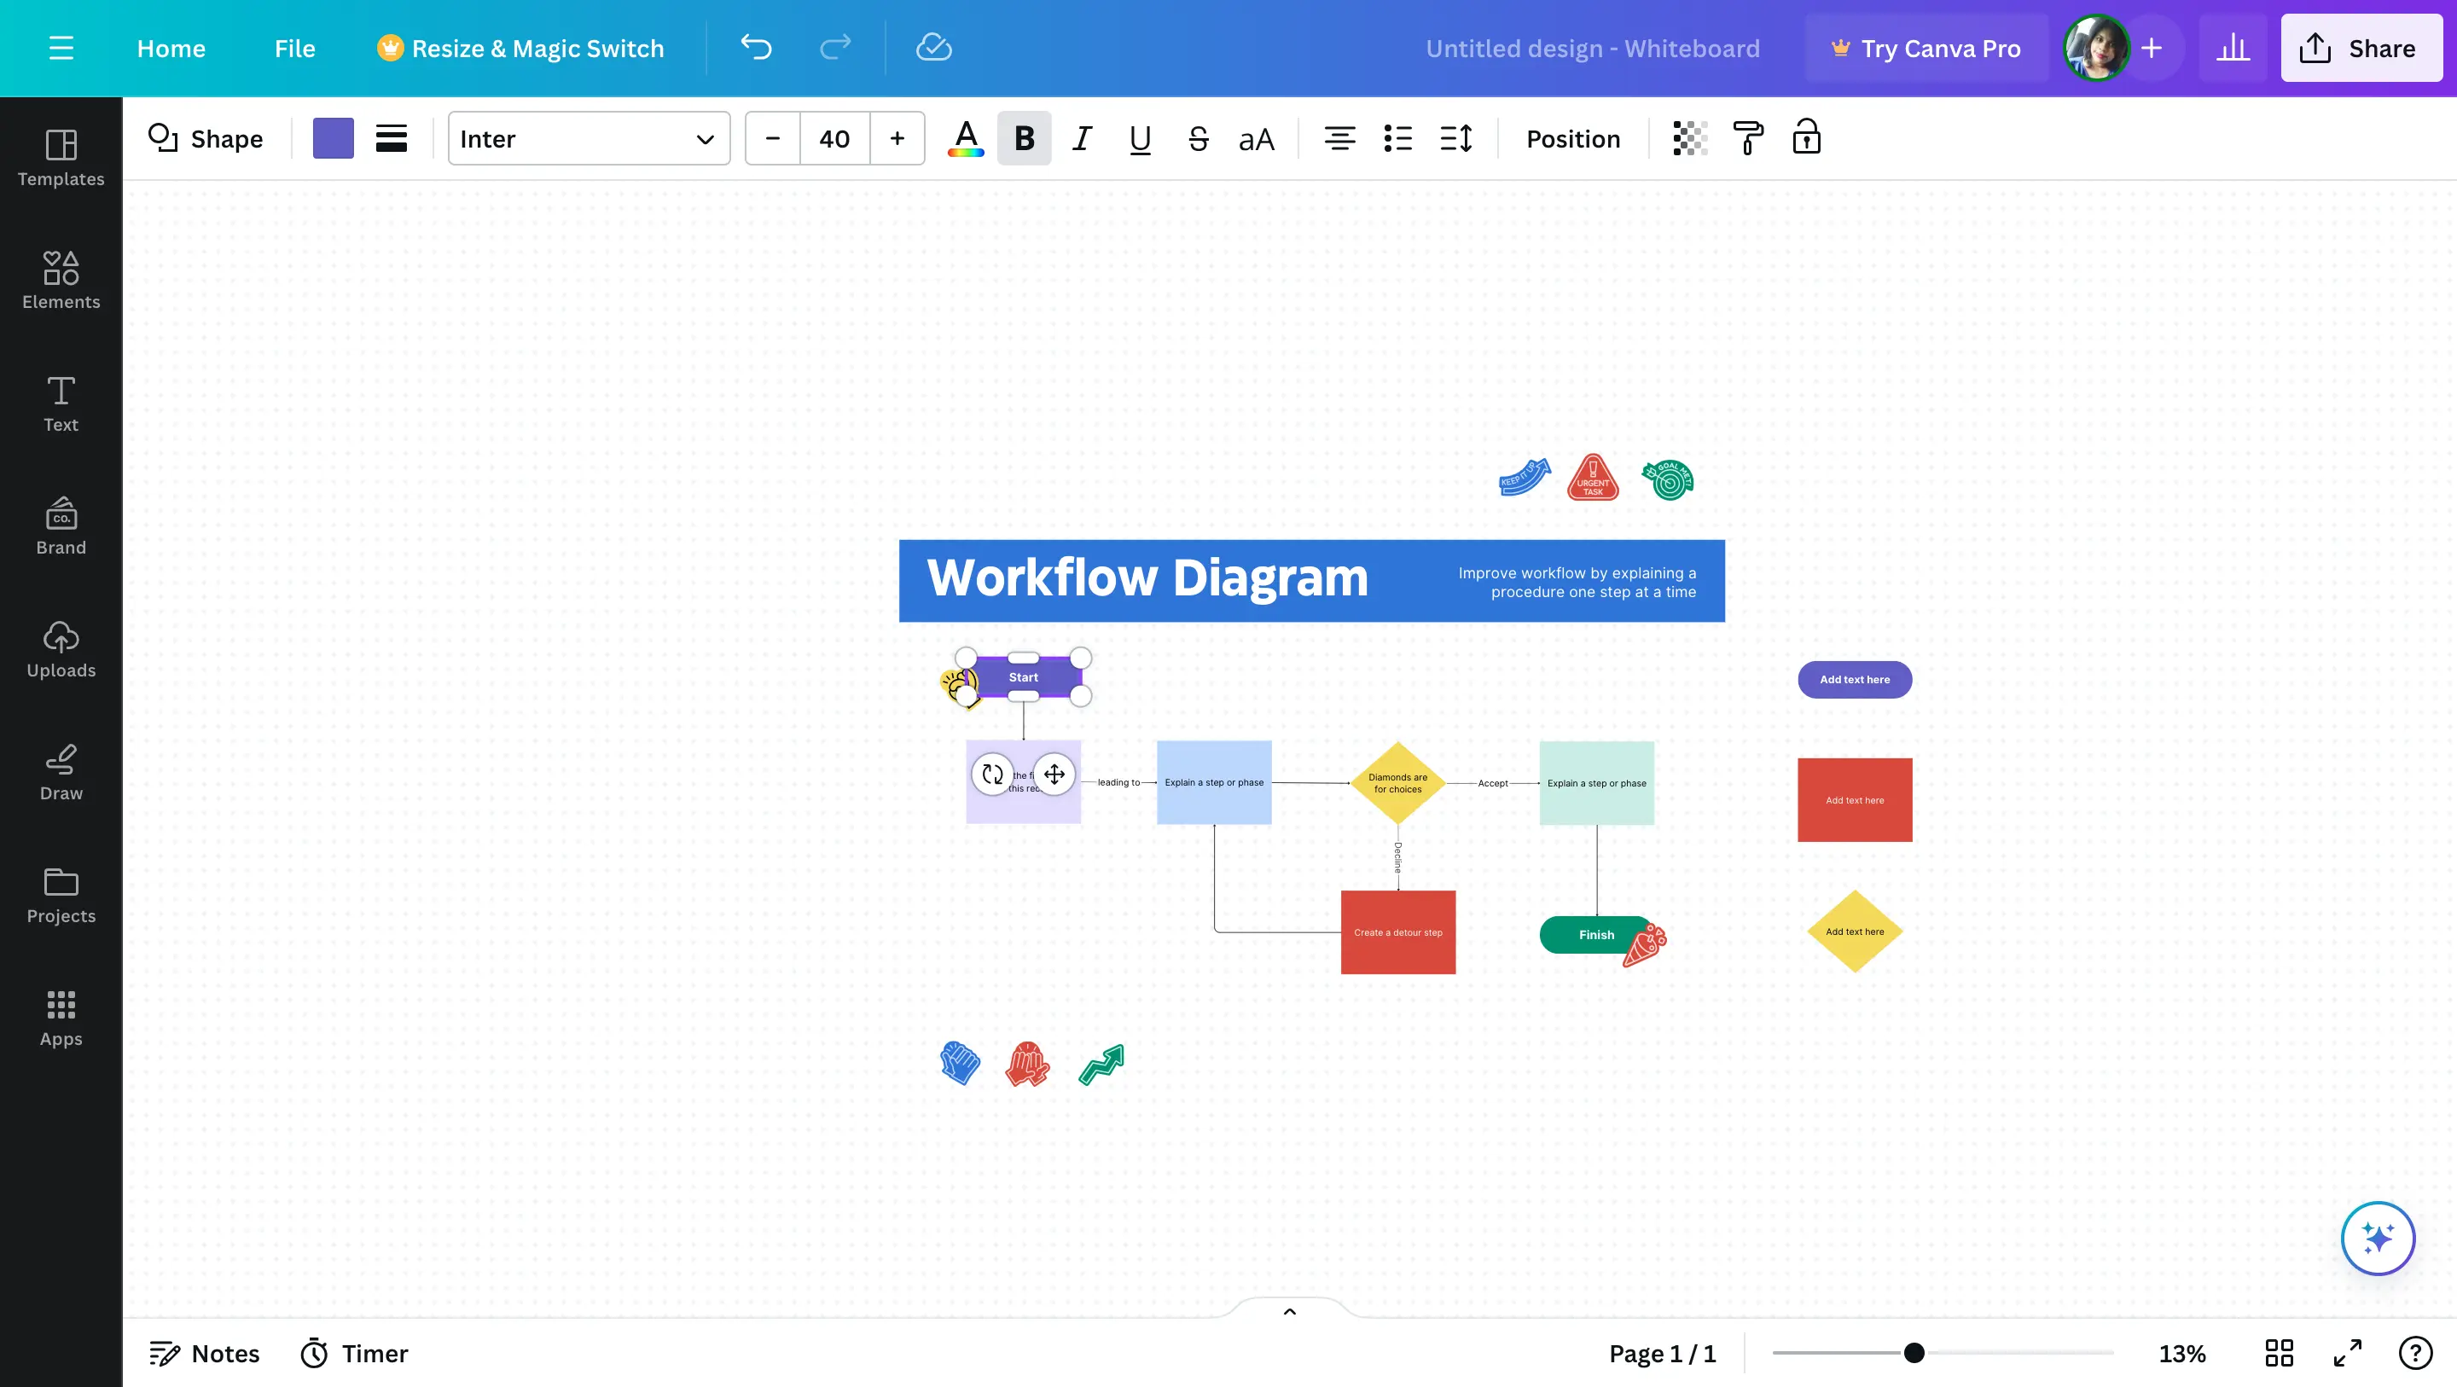Select the 'Create a detour step' red box

click(1397, 932)
